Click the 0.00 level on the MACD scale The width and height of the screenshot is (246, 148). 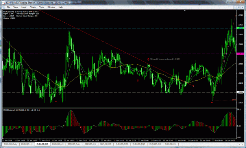tap(239, 126)
